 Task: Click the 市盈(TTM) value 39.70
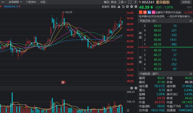coord(188,106)
